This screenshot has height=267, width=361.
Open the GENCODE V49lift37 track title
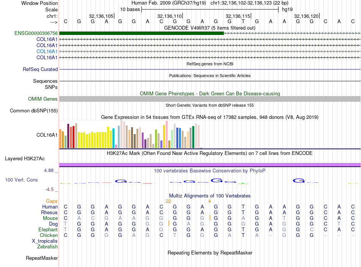[x=209, y=28]
